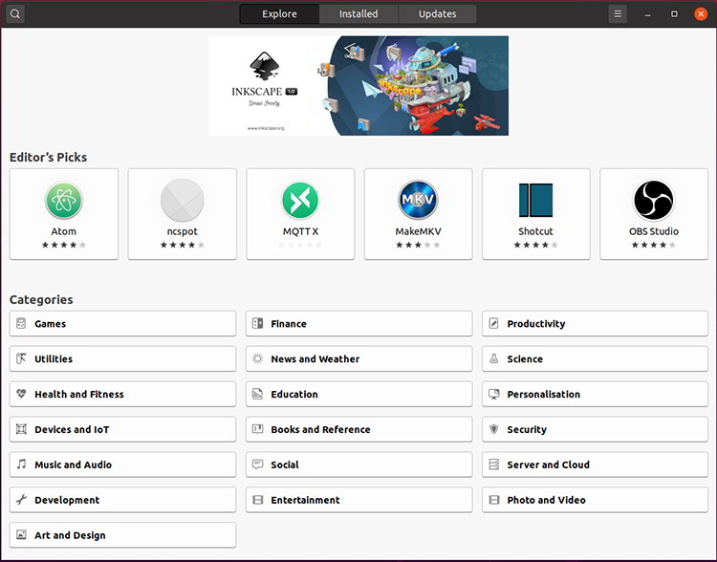Minimize the software window

click(x=647, y=14)
